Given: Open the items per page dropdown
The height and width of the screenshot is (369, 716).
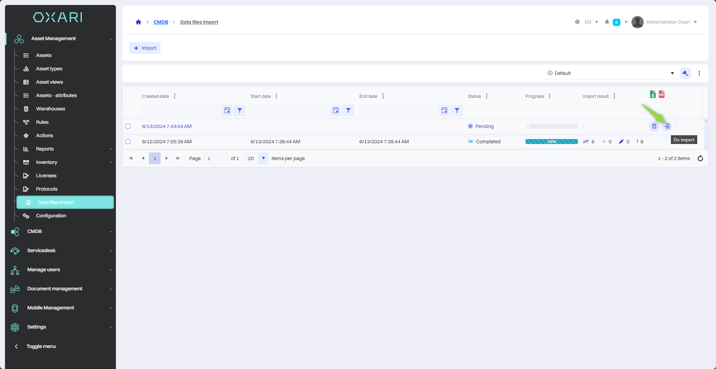Looking at the screenshot, I should (x=263, y=159).
